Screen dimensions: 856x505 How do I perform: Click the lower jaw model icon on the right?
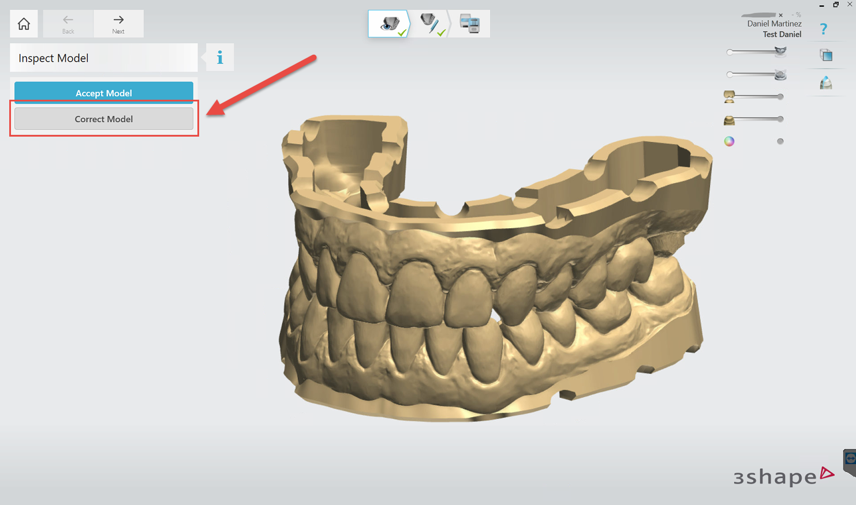(x=780, y=74)
